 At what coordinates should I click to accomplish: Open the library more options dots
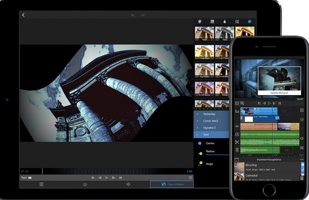[x=302, y=160]
